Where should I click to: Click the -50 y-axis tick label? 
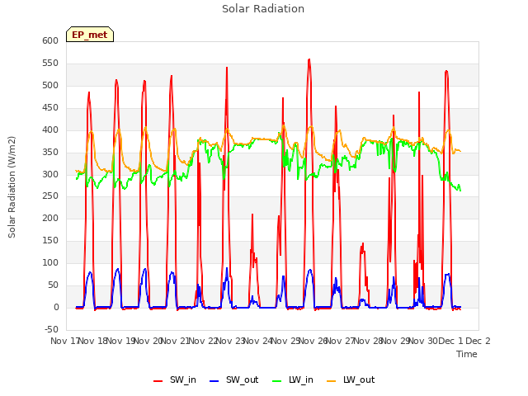(x=51, y=329)
